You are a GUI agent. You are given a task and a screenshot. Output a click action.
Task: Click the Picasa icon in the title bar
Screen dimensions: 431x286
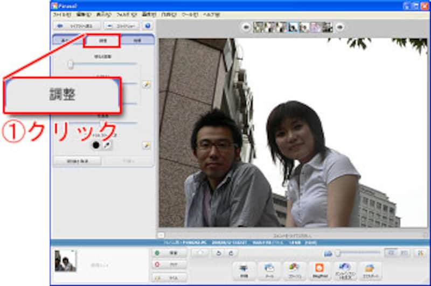click(54, 6)
